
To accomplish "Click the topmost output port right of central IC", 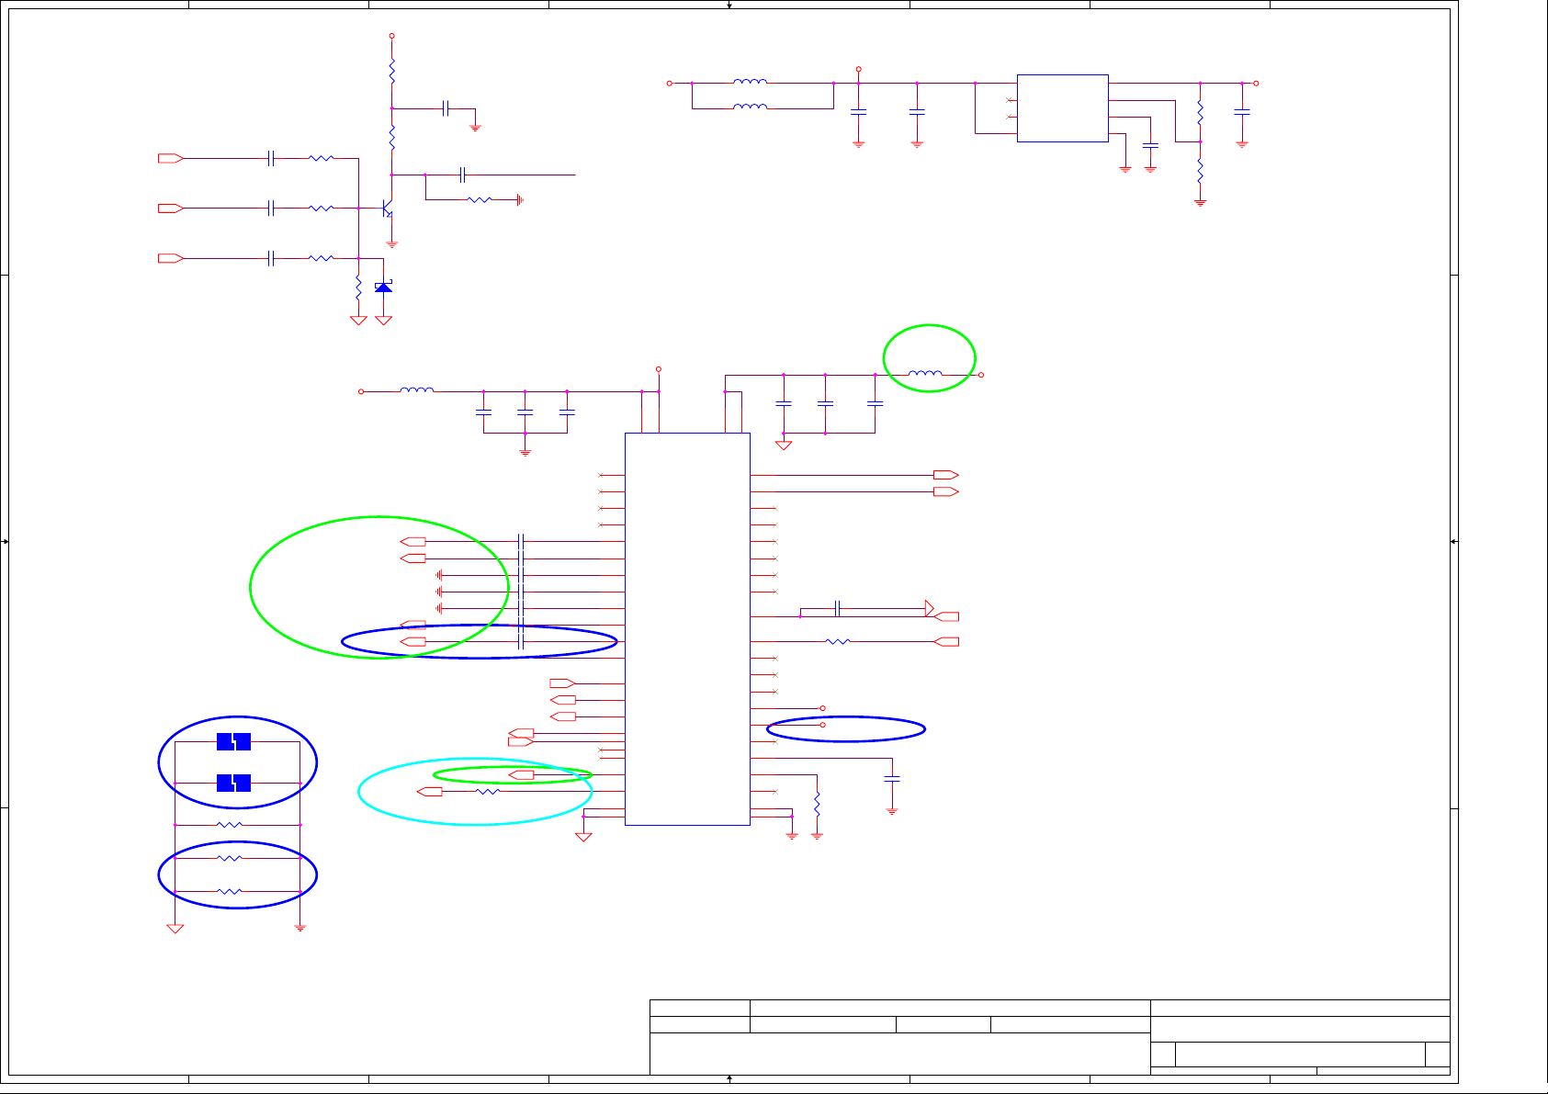I will 945,475.
